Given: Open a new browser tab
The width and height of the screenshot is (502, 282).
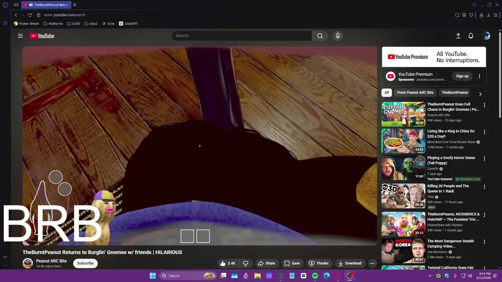Looking at the screenshot, I should click(x=75, y=5).
